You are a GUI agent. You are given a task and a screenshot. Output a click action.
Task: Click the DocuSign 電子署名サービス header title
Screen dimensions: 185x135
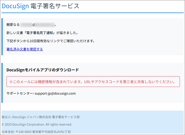[40, 6]
